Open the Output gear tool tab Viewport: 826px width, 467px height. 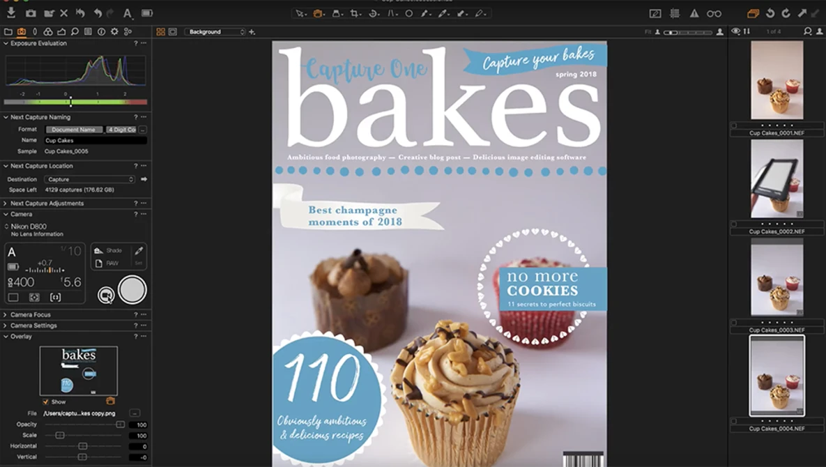tap(114, 32)
